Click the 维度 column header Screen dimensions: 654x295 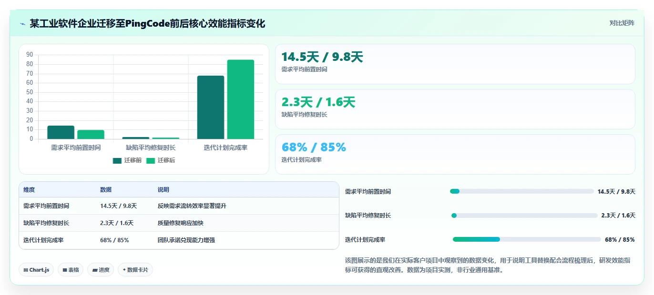29,189
